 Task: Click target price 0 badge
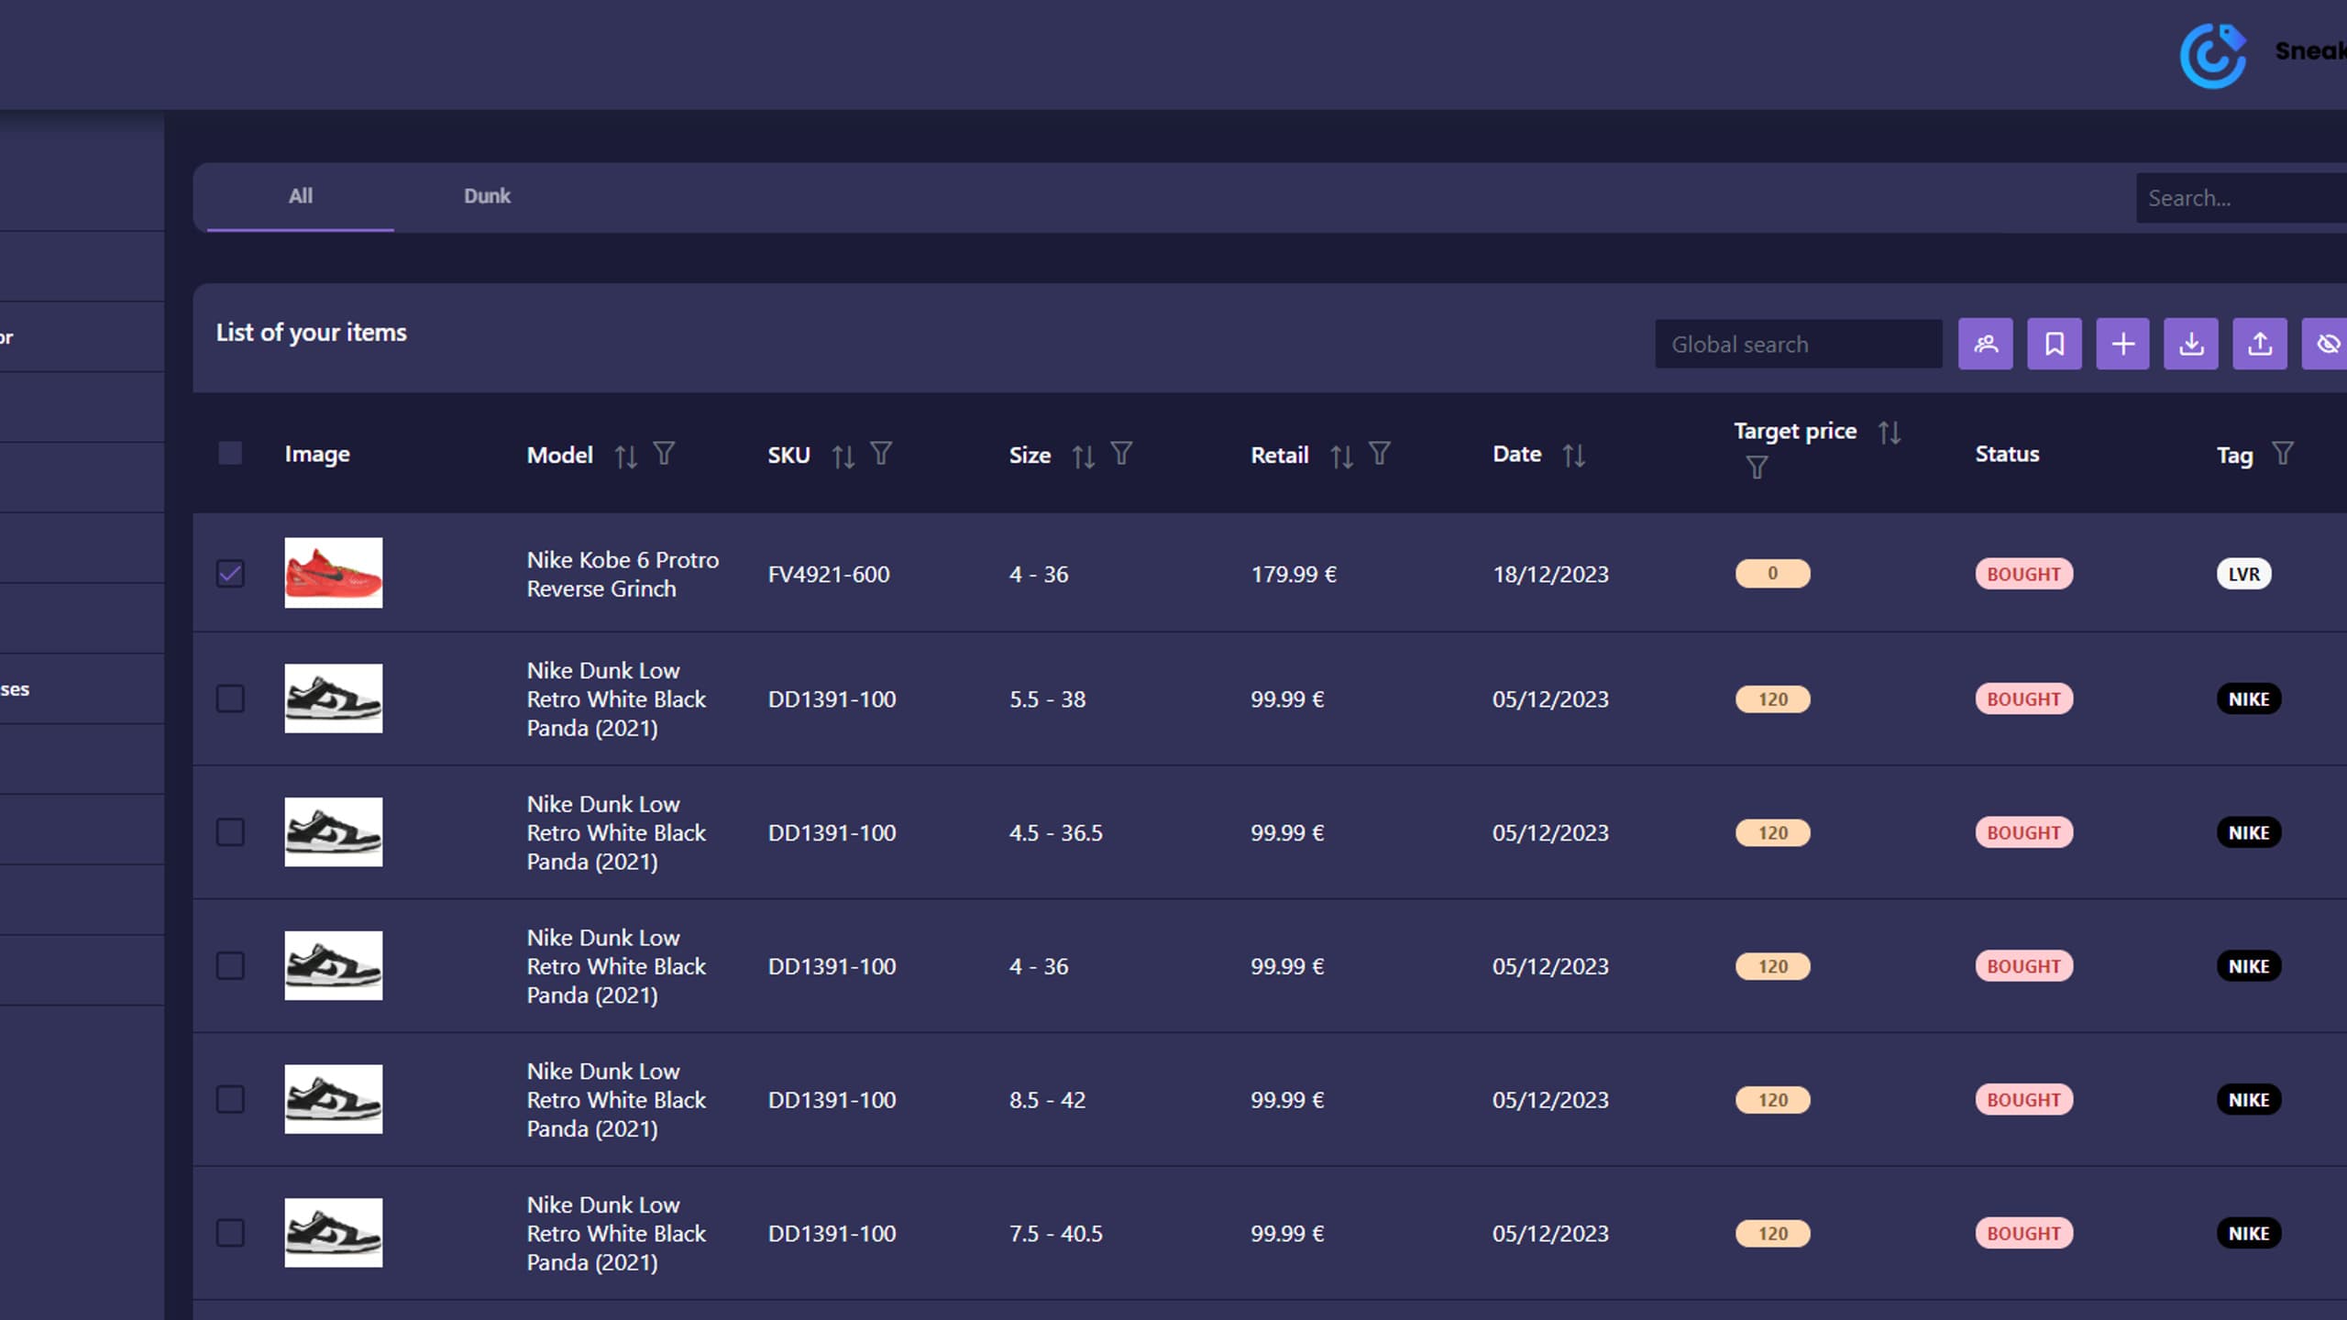pos(1772,573)
